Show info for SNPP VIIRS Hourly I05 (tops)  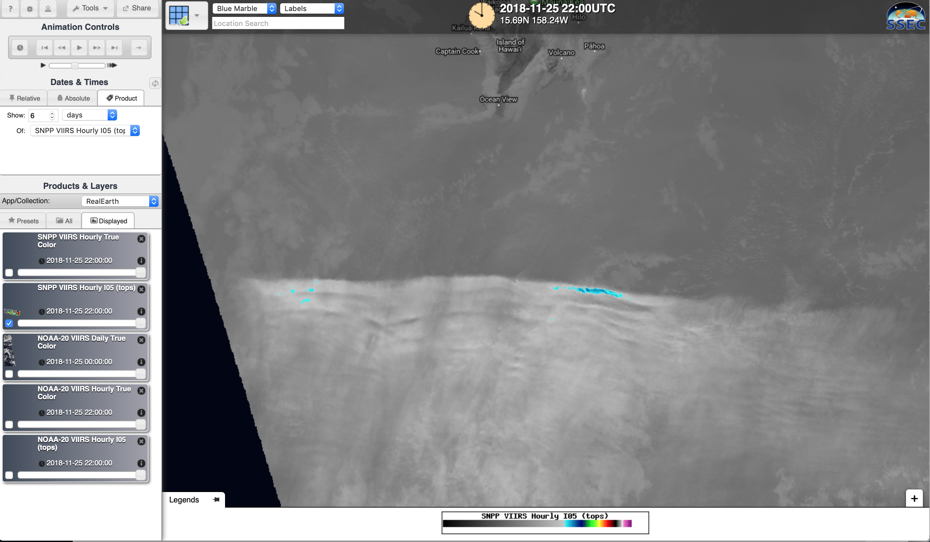tap(141, 311)
